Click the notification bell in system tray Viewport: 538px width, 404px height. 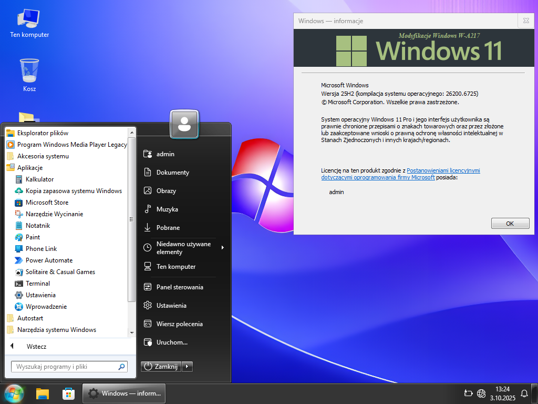524,393
